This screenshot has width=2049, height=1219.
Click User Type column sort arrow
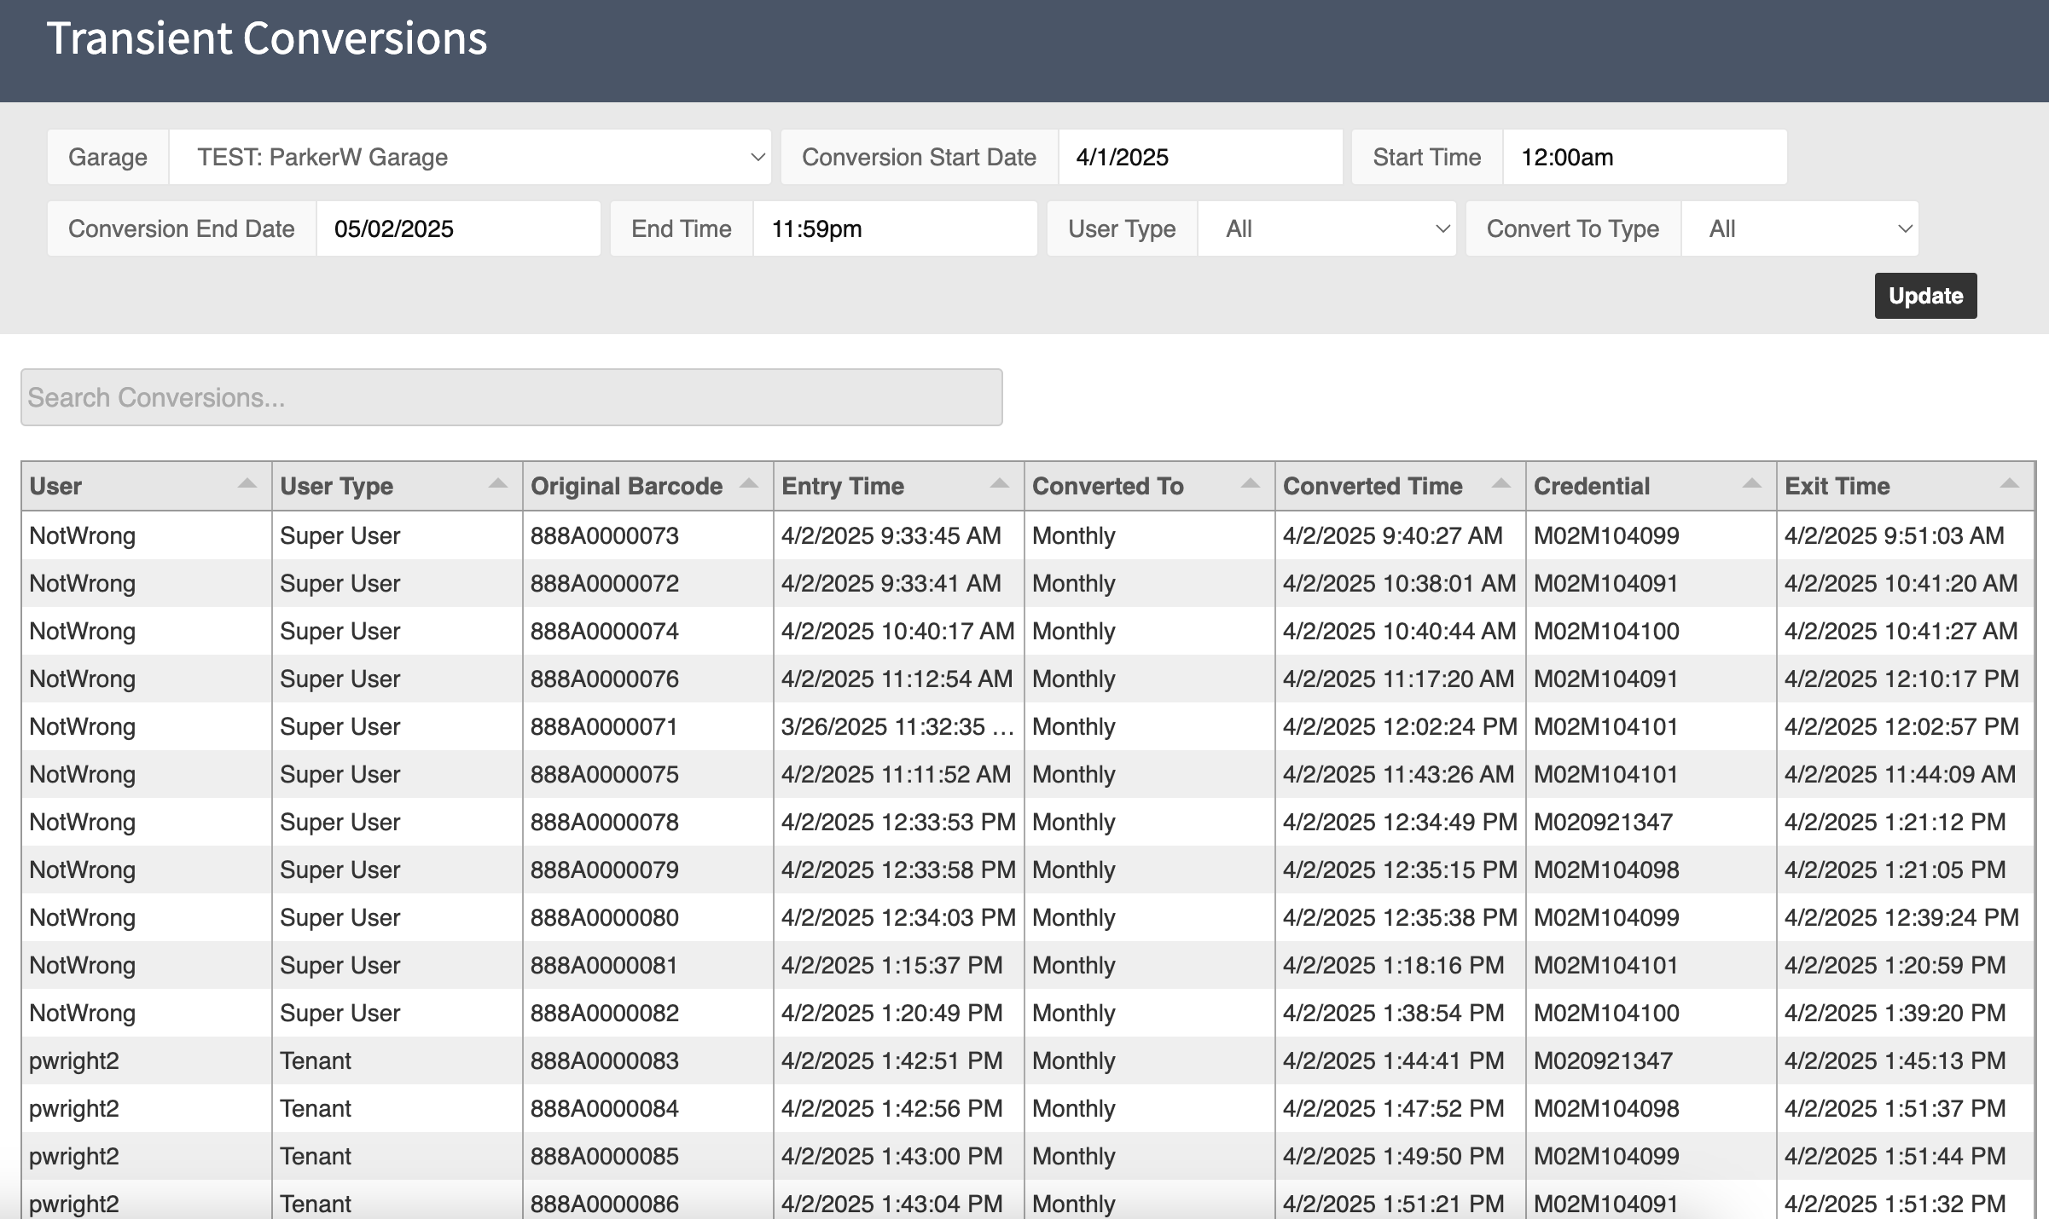coord(497,484)
